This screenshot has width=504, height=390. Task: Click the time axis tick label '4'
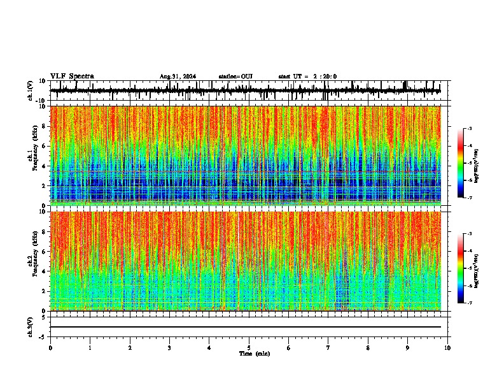pyautogui.click(x=209, y=348)
